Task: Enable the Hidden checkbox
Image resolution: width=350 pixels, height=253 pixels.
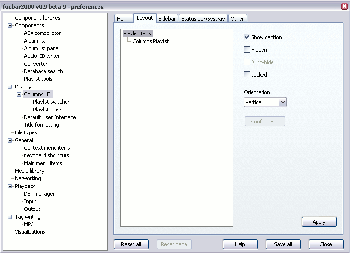Action: [247, 50]
